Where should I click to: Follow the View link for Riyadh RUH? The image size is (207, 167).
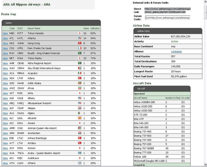(x=5, y=53)
